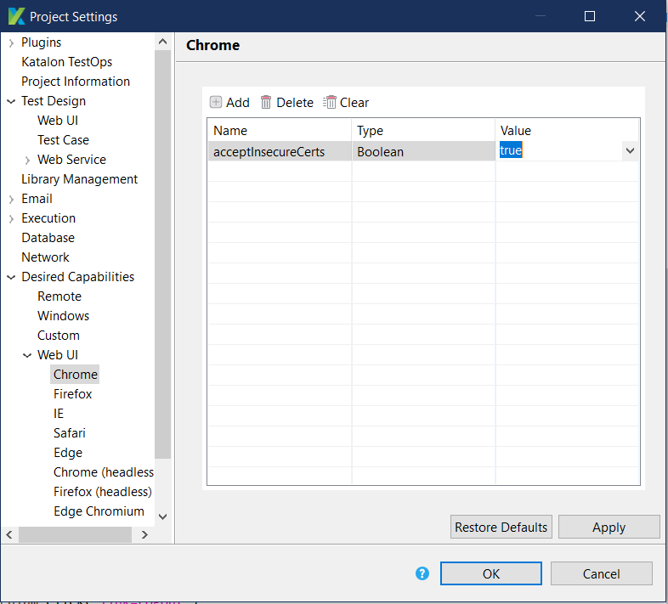Select Database settings
Screen dimensions: 668x604
(x=48, y=238)
